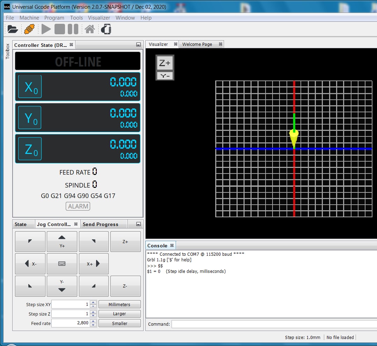The image size is (377, 346).
Task: Switch to the Send Progress tab
Action: pyautogui.click(x=101, y=224)
